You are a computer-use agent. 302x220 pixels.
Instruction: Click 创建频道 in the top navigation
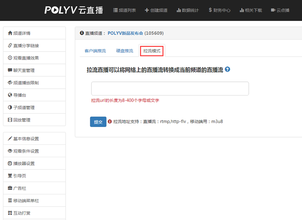(156, 10)
